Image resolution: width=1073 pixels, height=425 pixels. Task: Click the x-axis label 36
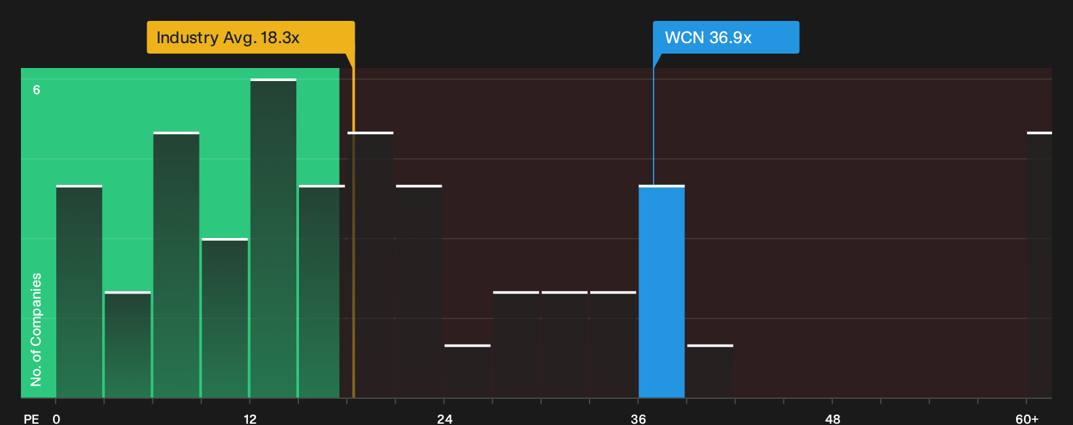click(639, 418)
